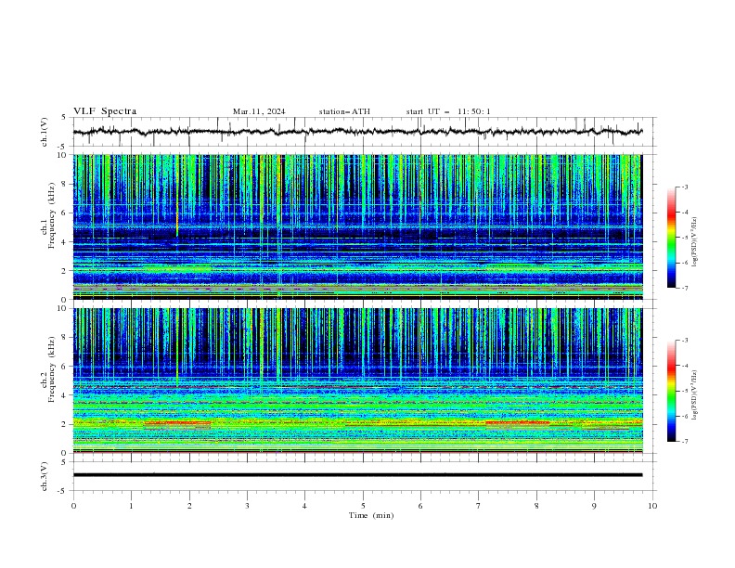The width and height of the screenshot is (735, 568).
Task: Select the "ch.3(V)" axis label
Action: tap(45, 476)
